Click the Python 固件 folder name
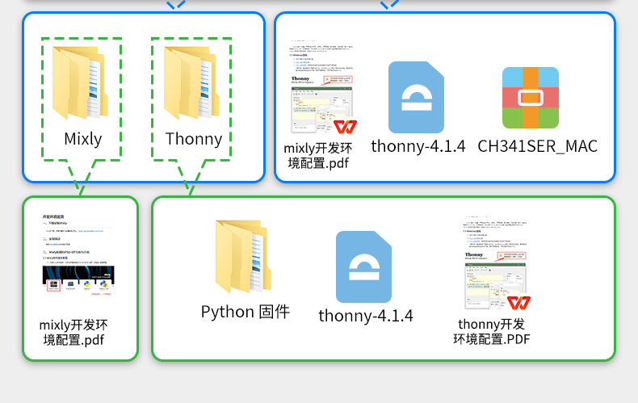 pyautogui.click(x=246, y=312)
